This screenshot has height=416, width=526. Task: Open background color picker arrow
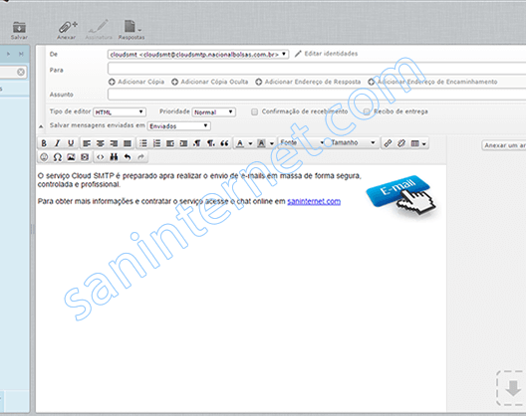pos(272,143)
